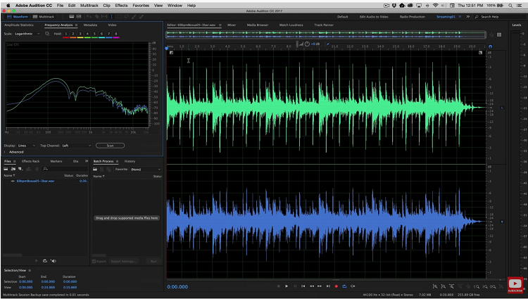Screen dimensions: 528x299
Task: Open the Top Channel dropdown
Action: click(x=77, y=146)
